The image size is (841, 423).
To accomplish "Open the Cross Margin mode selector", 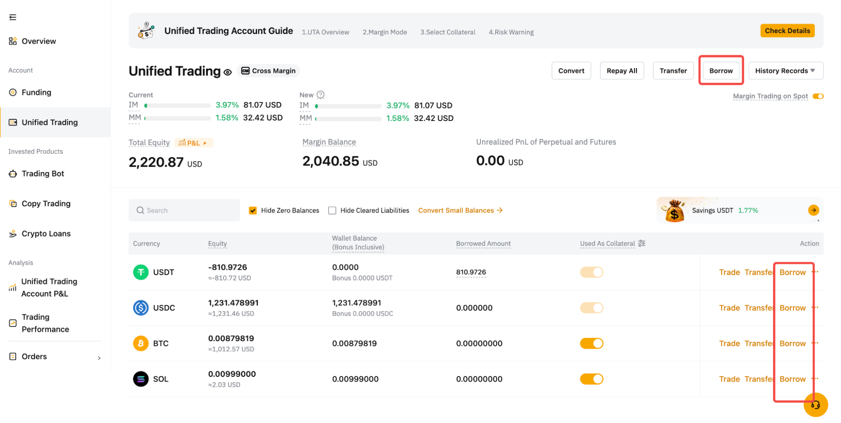I will (x=268, y=71).
